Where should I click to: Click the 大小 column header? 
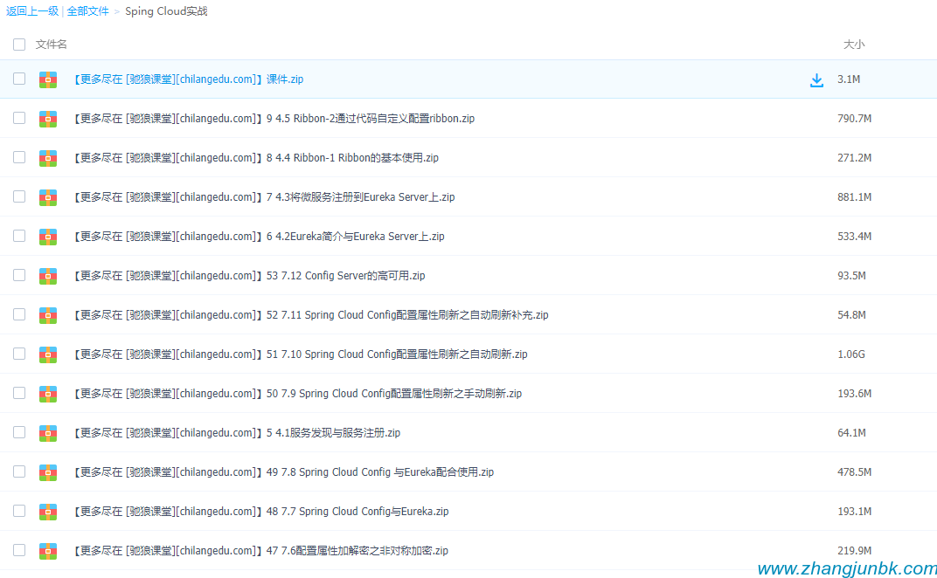pos(854,45)
